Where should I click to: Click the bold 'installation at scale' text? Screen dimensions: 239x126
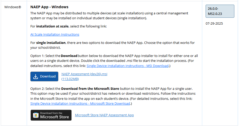pyautogui.click(x=52, y=26)
